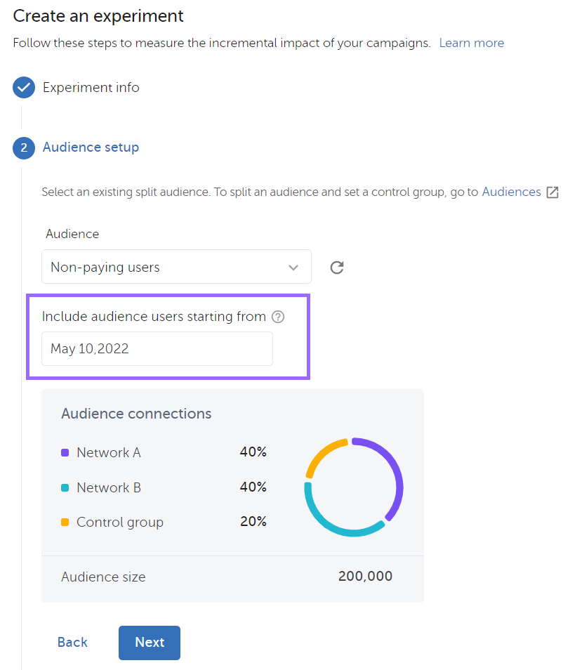This screenshot has width=570, height=670.
Task: Click the refresh audience list icon
Action: tap(337, 268)
